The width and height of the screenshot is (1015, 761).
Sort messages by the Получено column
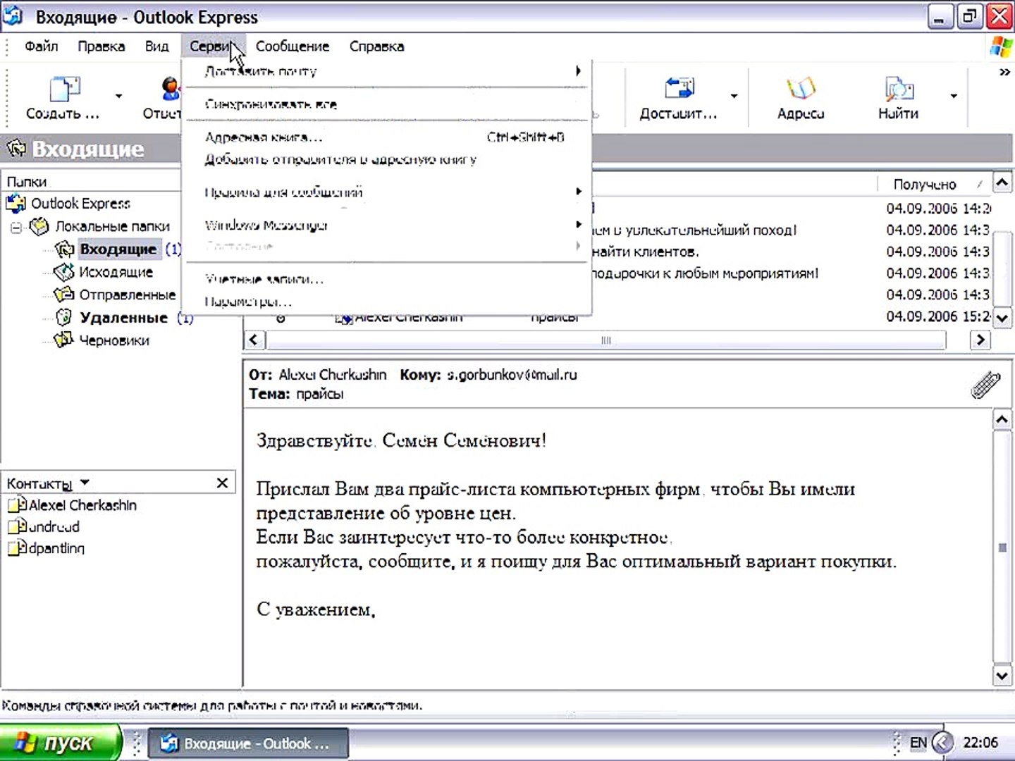(925, 185)
